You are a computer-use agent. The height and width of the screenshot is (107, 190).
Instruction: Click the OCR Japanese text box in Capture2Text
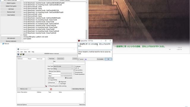pos(95,46)
